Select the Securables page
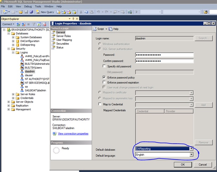The height and width of the screenshot is (172, 217). (x=63, y=44)
